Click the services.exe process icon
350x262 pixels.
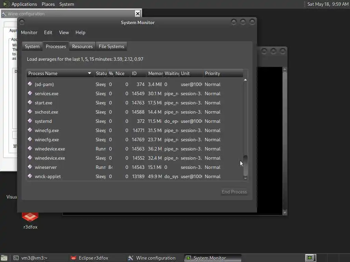pos(30,93)
